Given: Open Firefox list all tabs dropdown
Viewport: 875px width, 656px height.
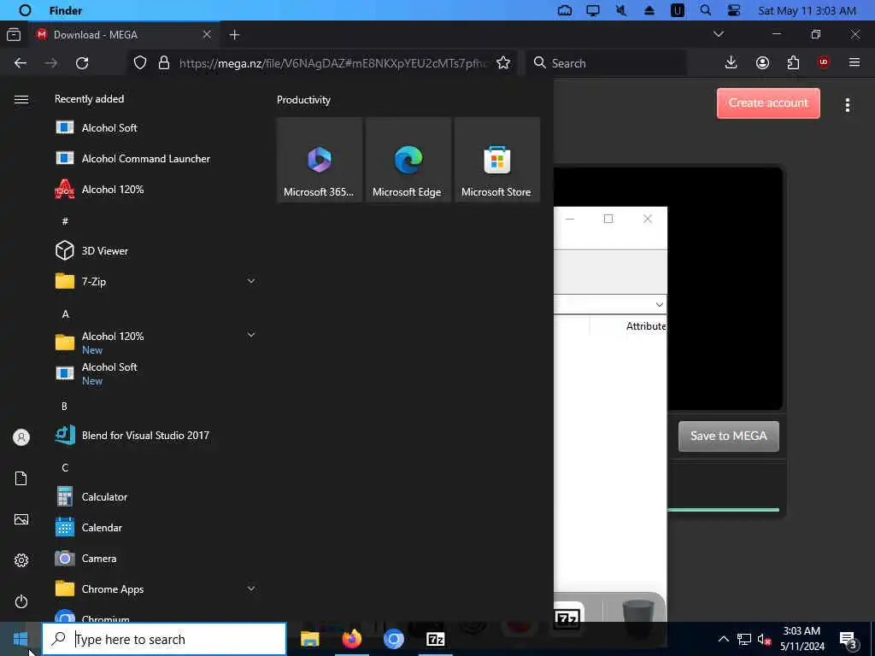Looking at the screenshot, I should [x=719, y=34].
